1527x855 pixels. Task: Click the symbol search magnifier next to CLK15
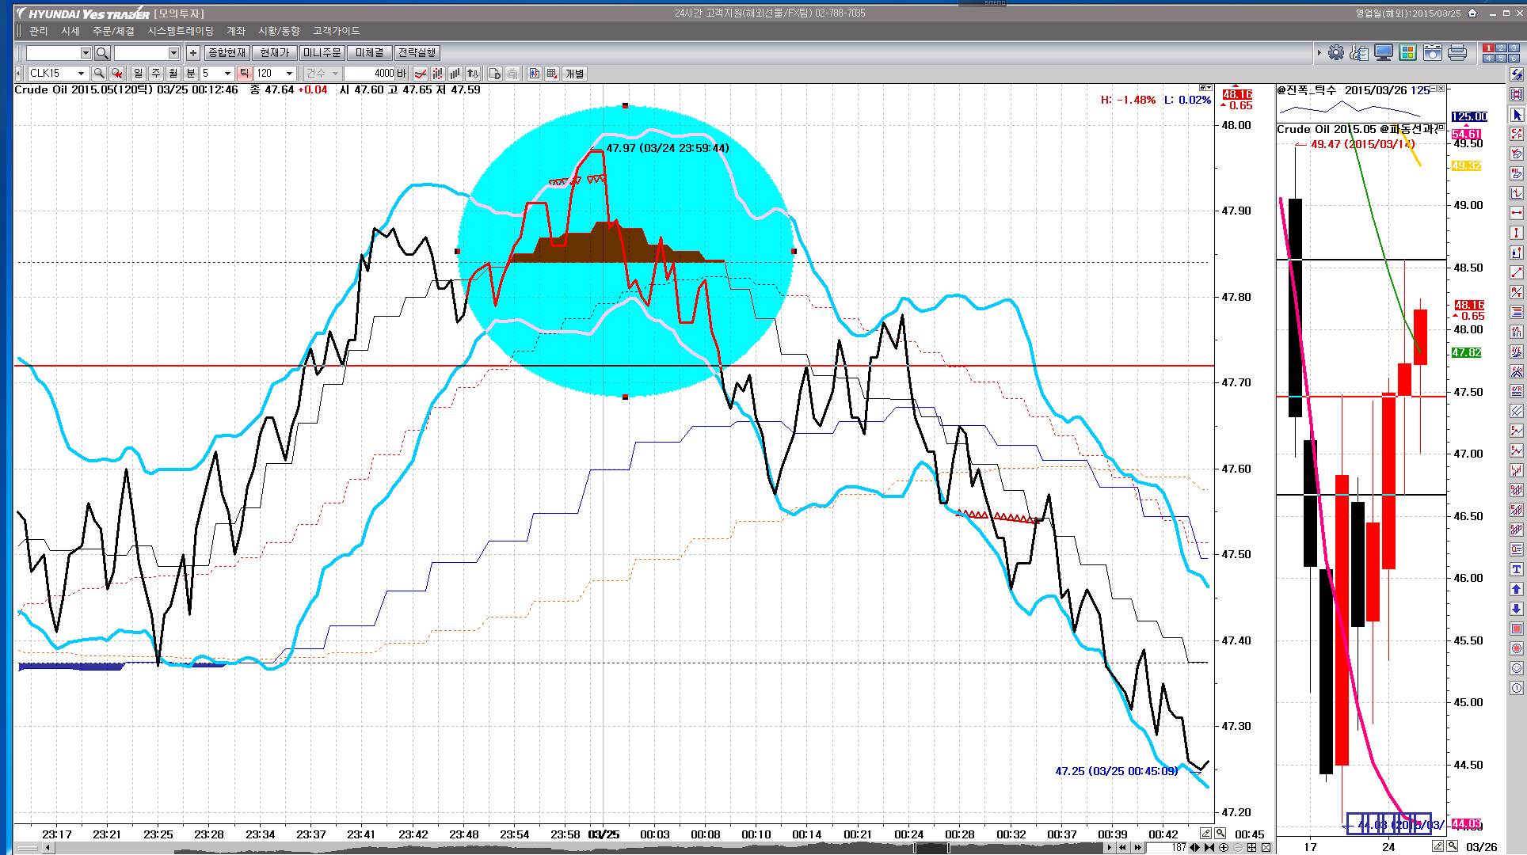(99, 74)
